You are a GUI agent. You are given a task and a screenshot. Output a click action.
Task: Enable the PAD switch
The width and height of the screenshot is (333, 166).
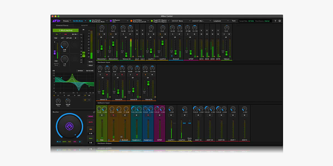click(56, 38)
